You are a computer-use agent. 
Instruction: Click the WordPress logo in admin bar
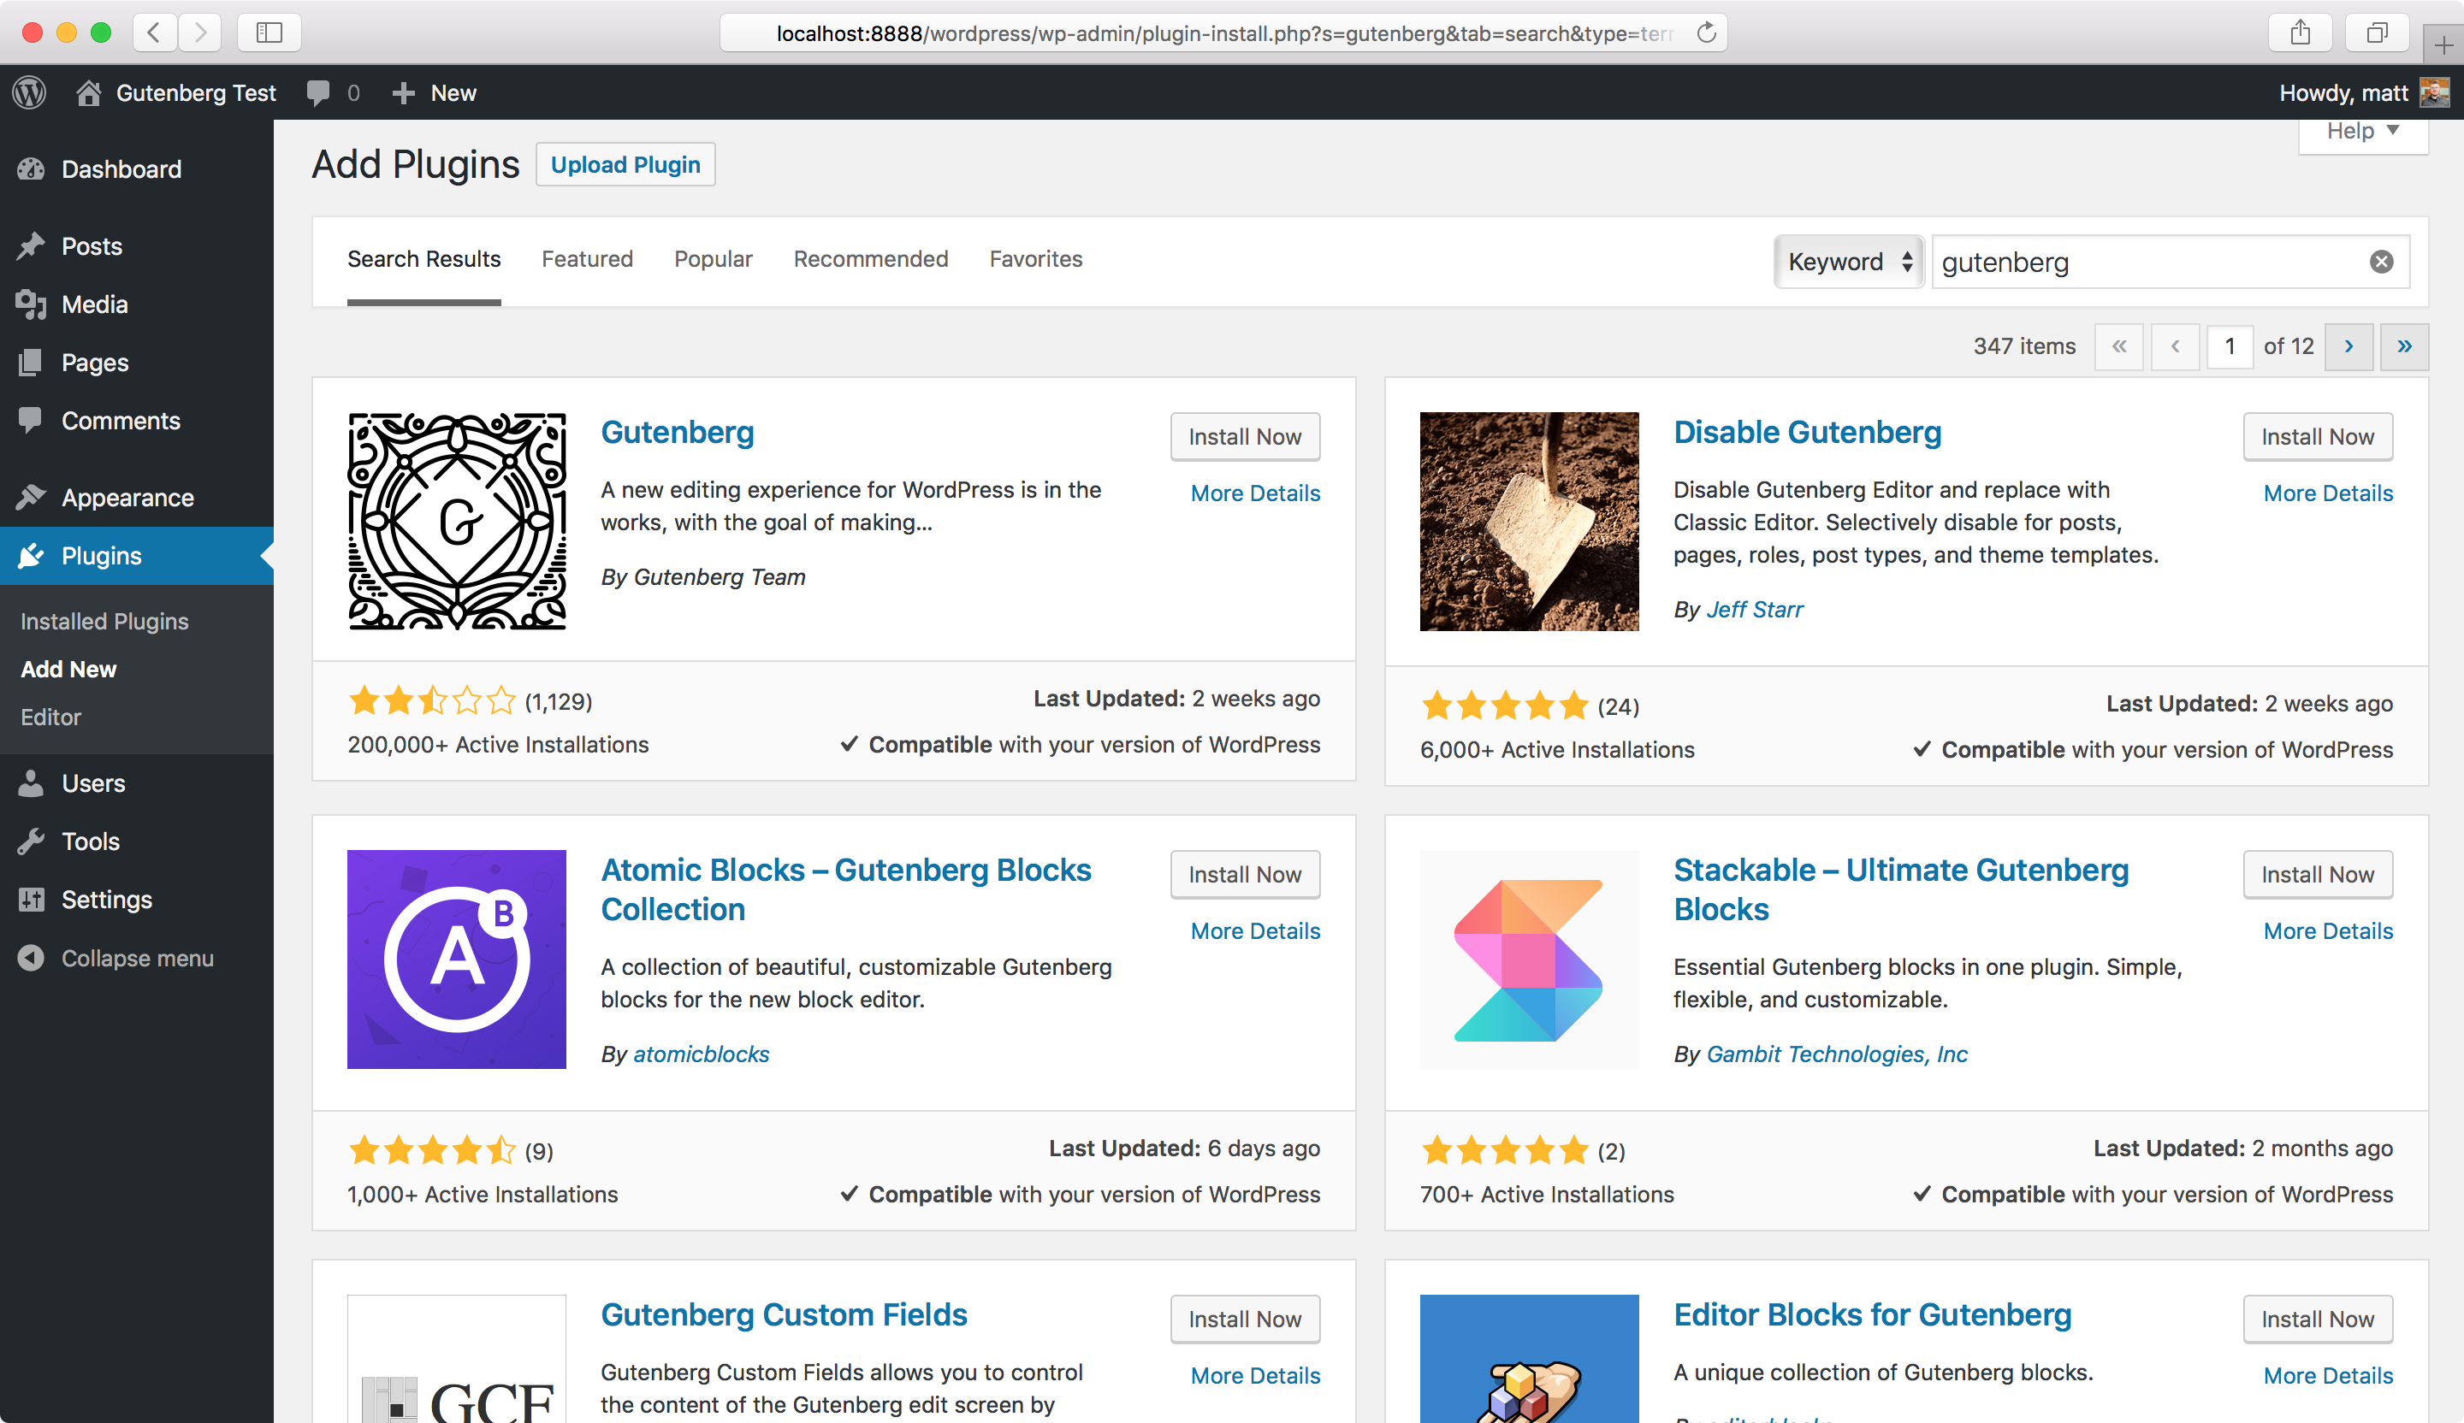click(29, 93)
